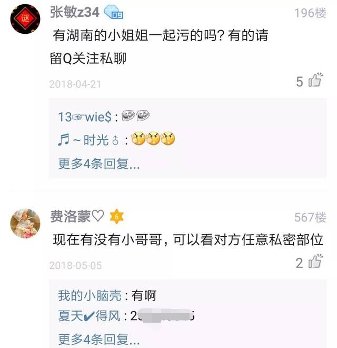
Task: Tap the yellow star level 6 badge
Action: [116, 216]
